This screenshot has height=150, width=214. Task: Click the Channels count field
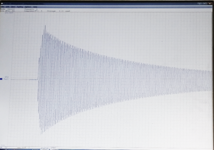(31, 9)
